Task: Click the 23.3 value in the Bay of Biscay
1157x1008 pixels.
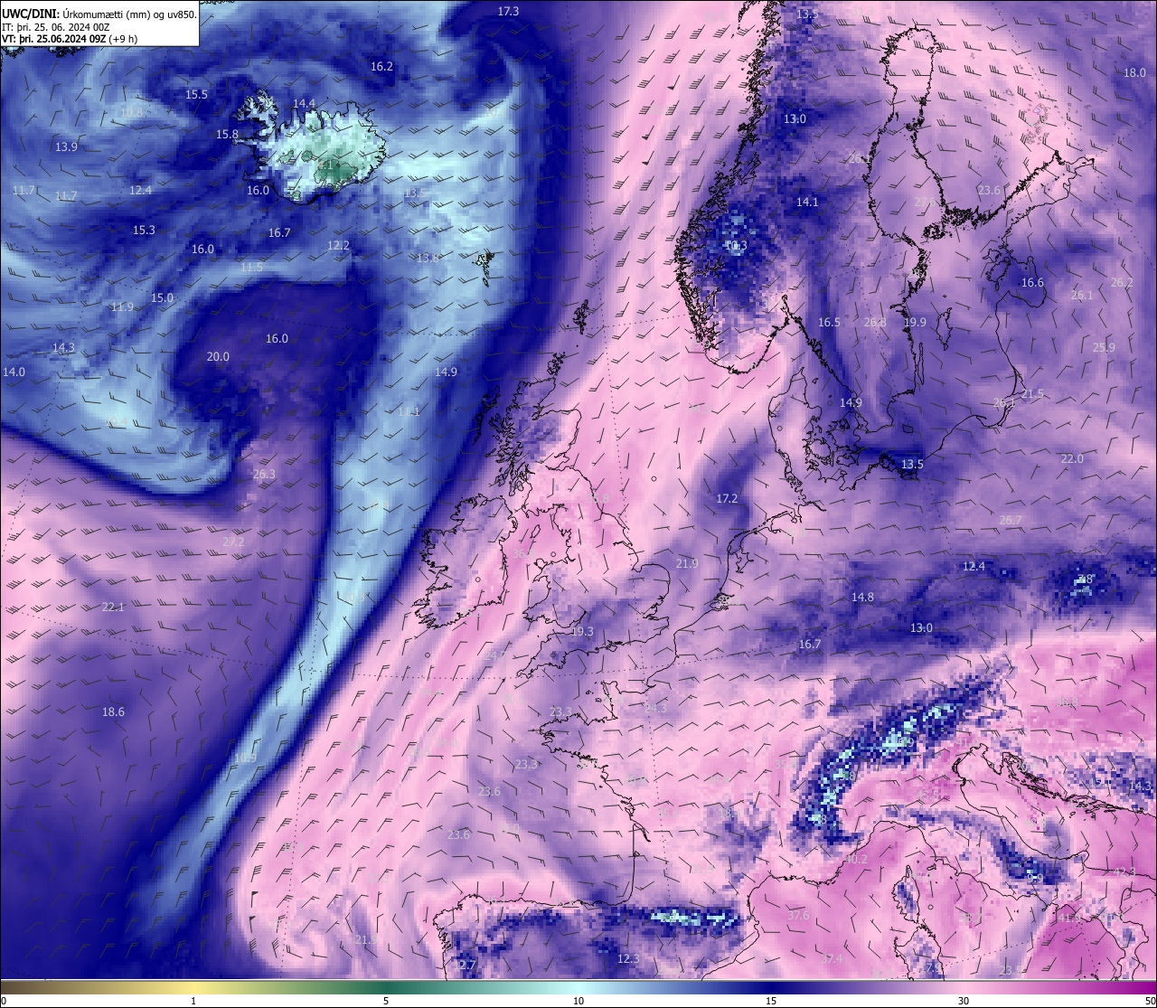Action: pos(526,764)
